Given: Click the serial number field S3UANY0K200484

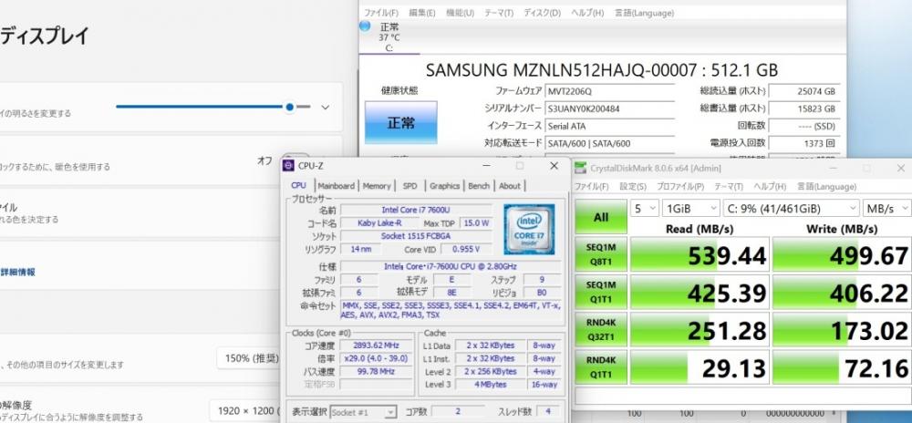Looking at the screenshot, I should (609, 108).
